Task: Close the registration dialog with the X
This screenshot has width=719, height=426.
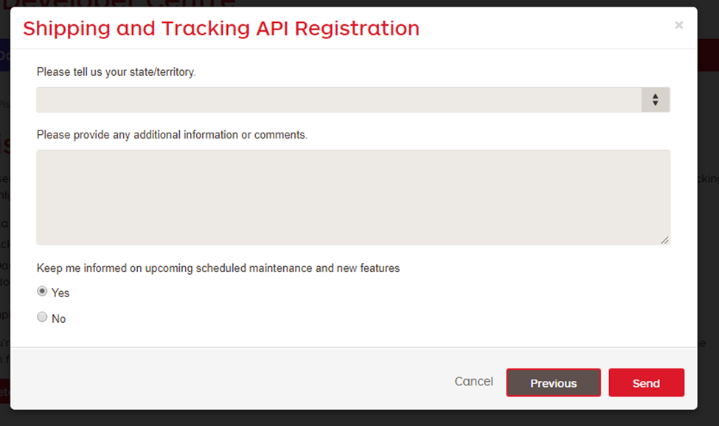Action: click(x=678, y=25)
